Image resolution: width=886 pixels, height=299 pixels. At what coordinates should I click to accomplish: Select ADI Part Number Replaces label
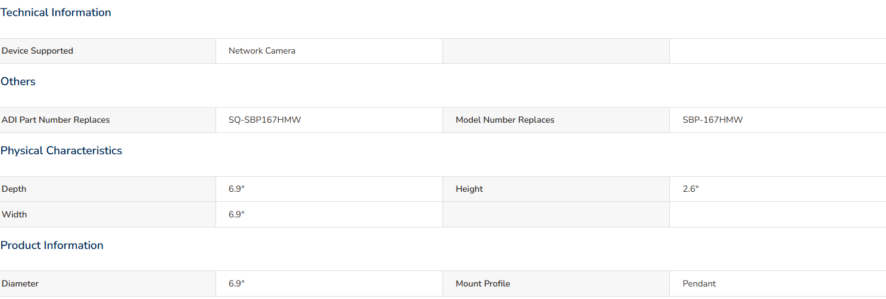[x=56, y=120]
